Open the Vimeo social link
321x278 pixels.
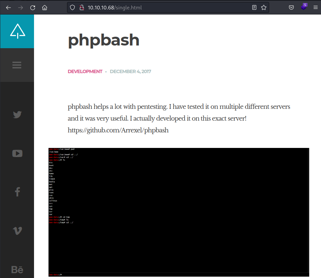(18, 231)
